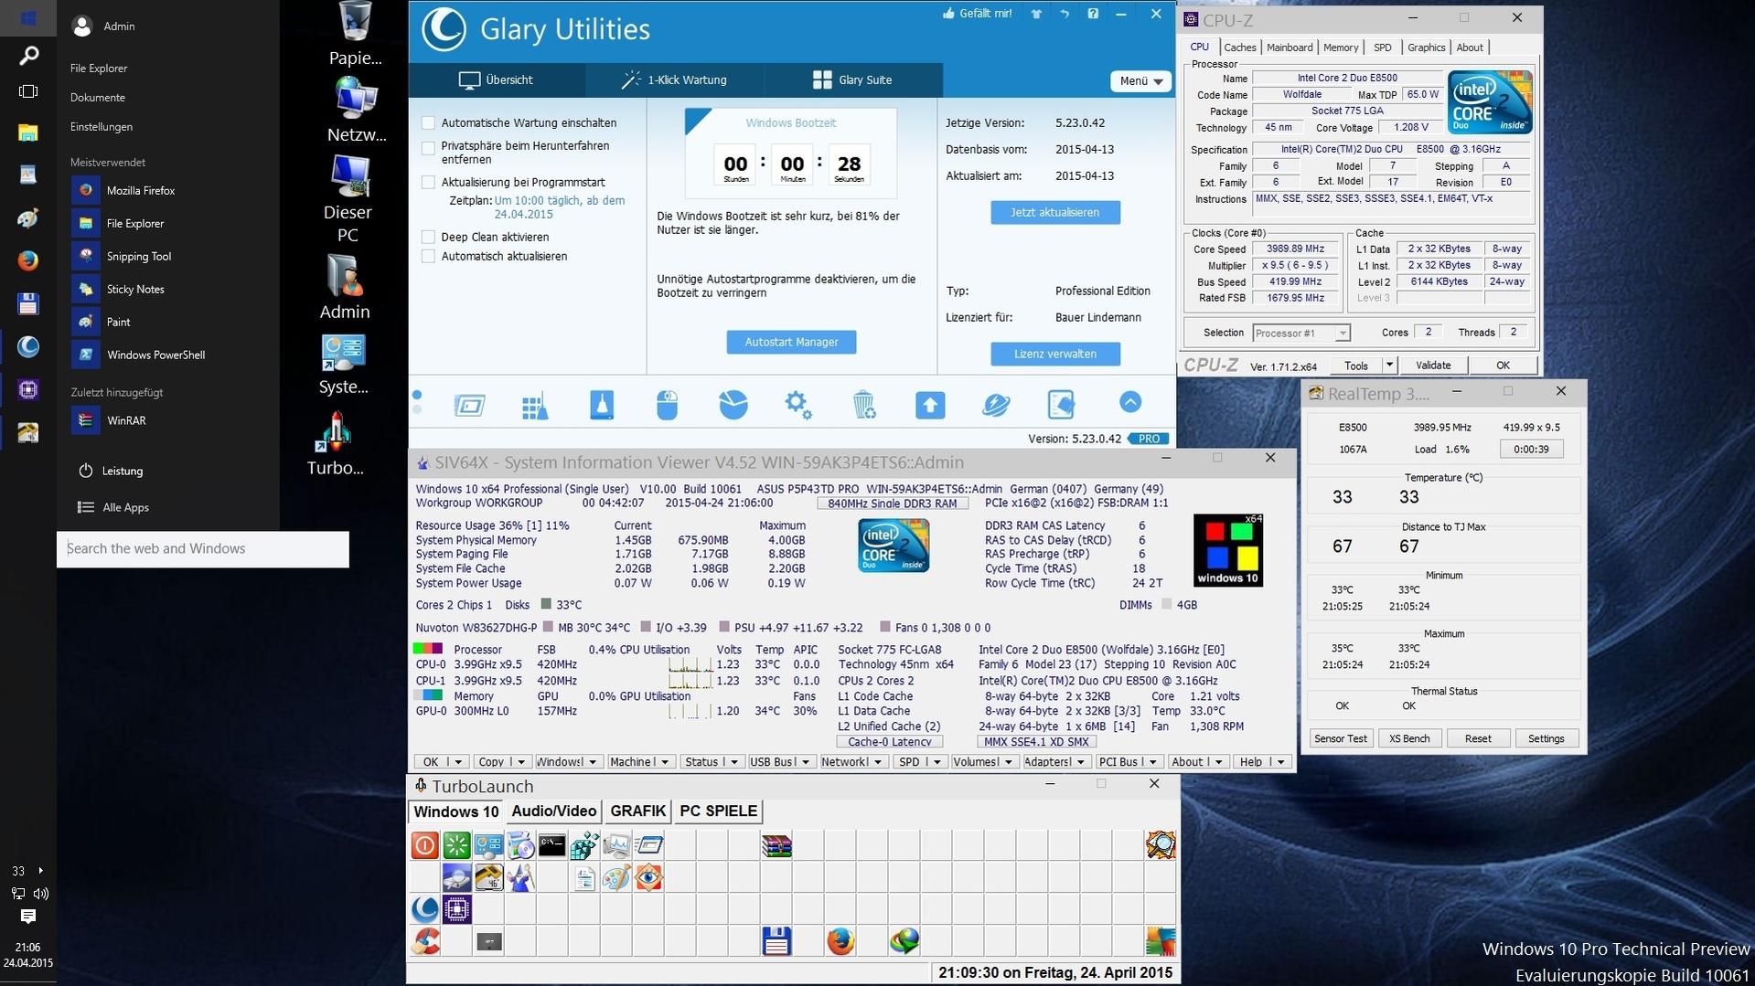Open the pie chart disk analysis icon in Glary

click(x=733, y=404)
